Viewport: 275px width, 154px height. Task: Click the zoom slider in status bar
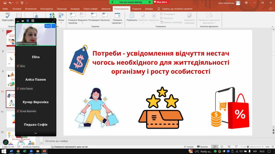(x=251, y=147)
